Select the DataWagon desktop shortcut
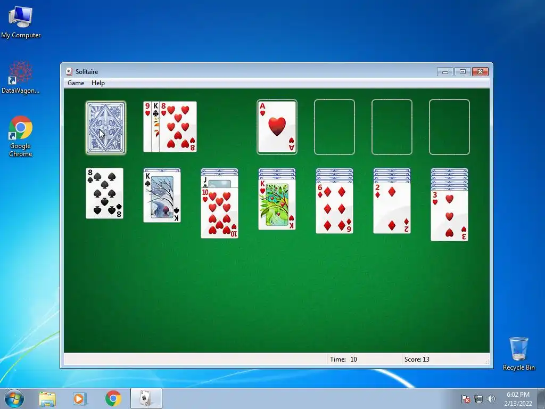Viewport: 545px width, 409px height. click(21, 77)
